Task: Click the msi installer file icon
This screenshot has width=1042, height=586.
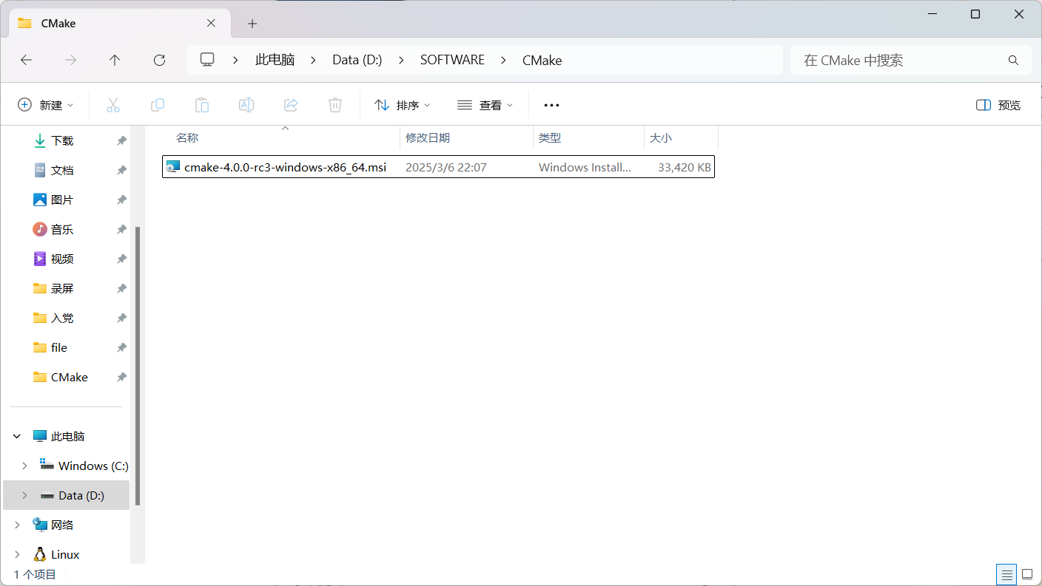Action: (173, 167)
